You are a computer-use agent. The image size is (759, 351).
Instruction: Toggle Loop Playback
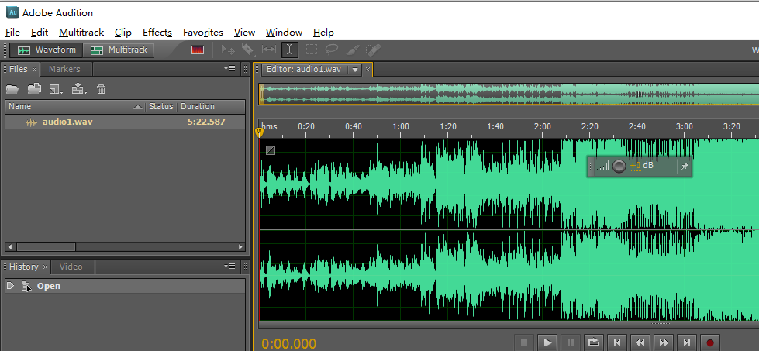tap(593, 342)
